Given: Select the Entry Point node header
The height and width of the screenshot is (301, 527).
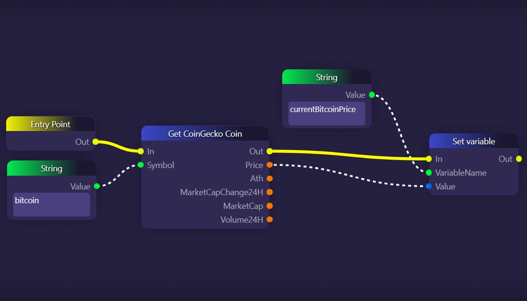Looking at the screenshot, I should [51, 124].
